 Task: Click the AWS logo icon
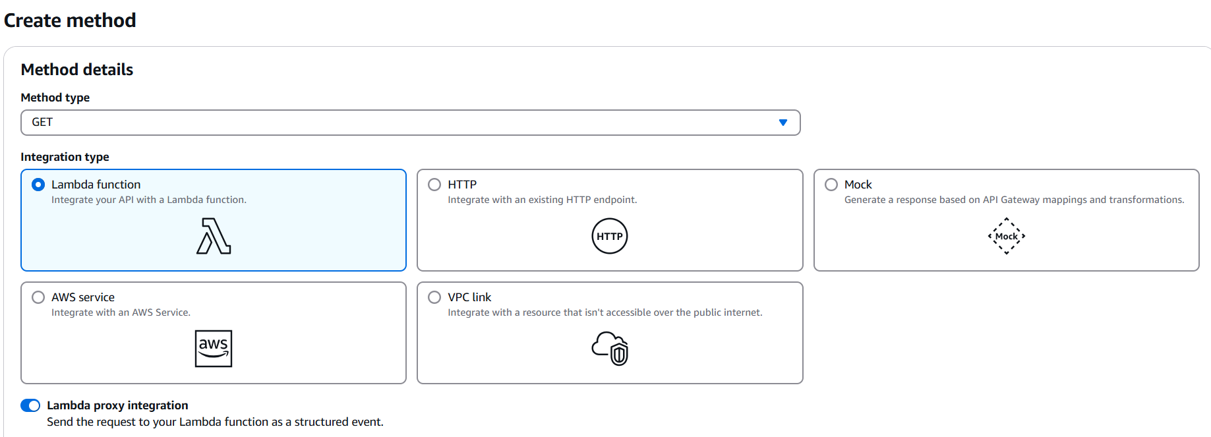tap(214, 349)
